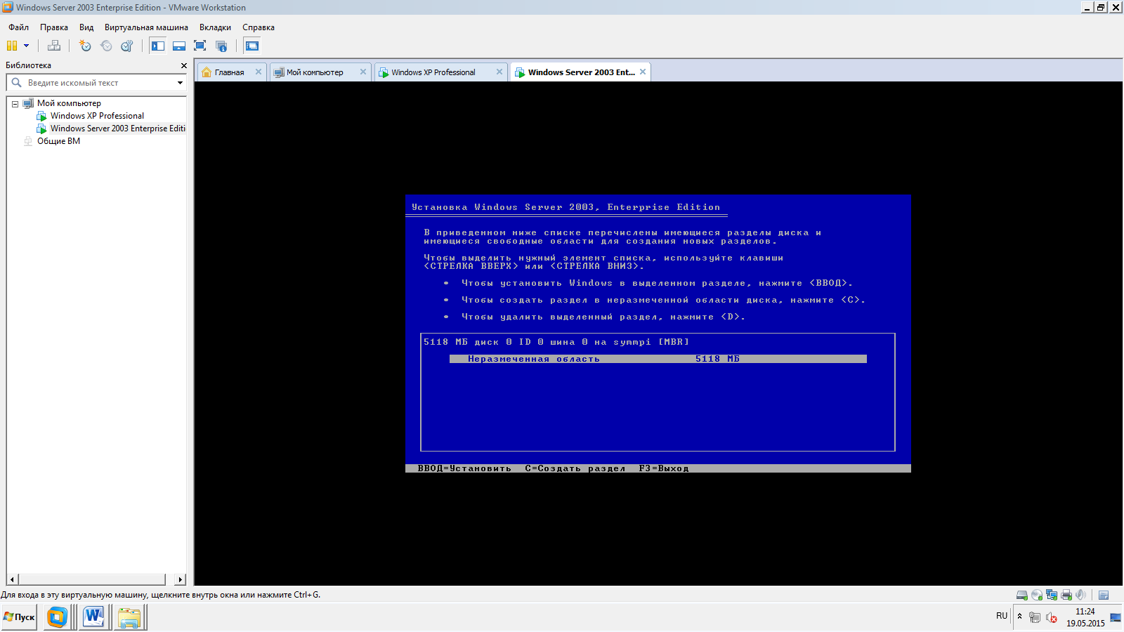Collapse the Мой компьютер tree node
This screenshot has width=1124, height=632.
(15, 104)
